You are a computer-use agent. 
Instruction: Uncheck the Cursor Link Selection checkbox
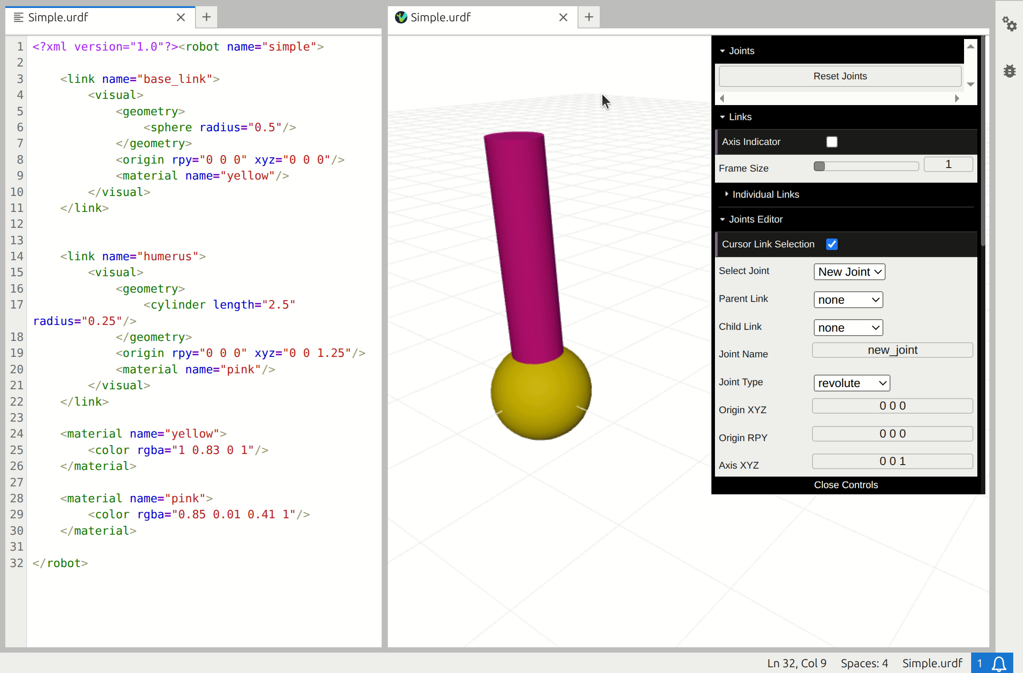(832, 244)
